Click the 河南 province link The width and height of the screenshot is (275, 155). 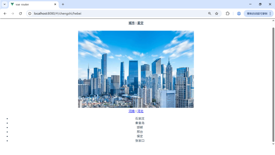tap(131, 111)
